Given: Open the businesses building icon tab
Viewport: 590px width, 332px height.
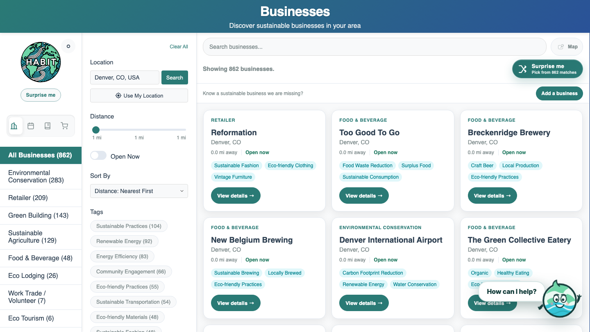Looking at the screenshot, I should coord(16,126).
